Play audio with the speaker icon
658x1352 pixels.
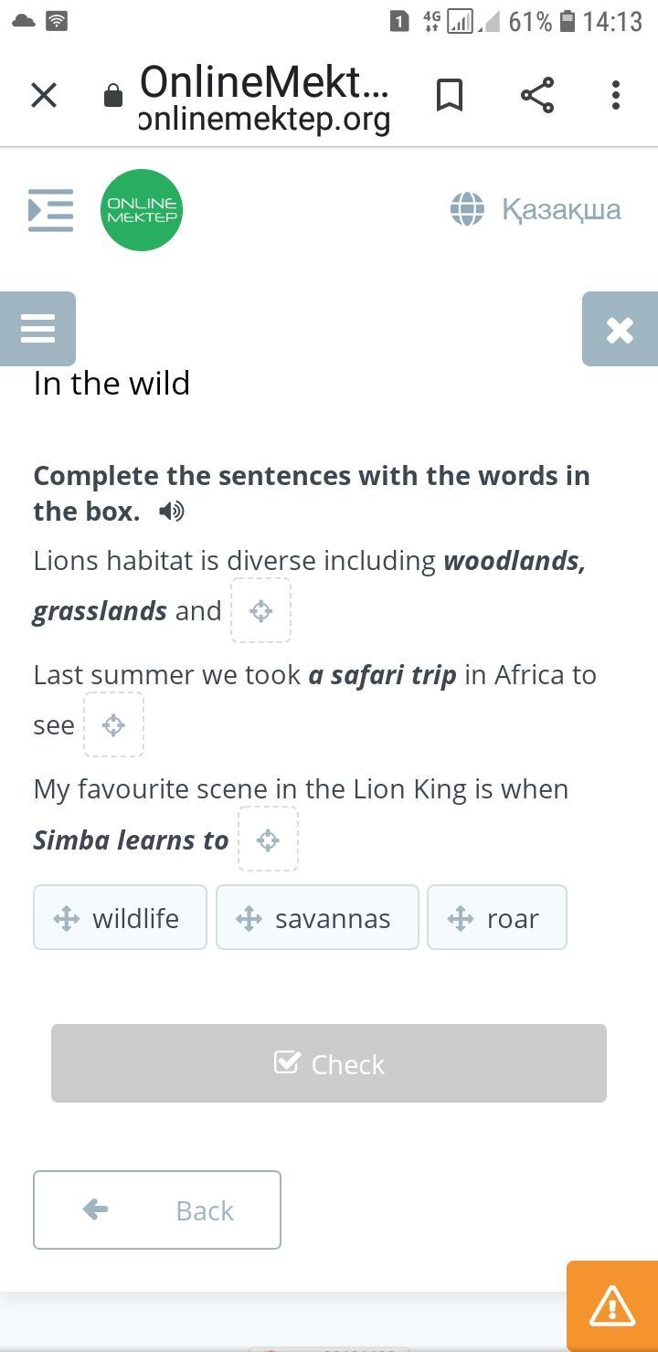[x=171, y=512]
